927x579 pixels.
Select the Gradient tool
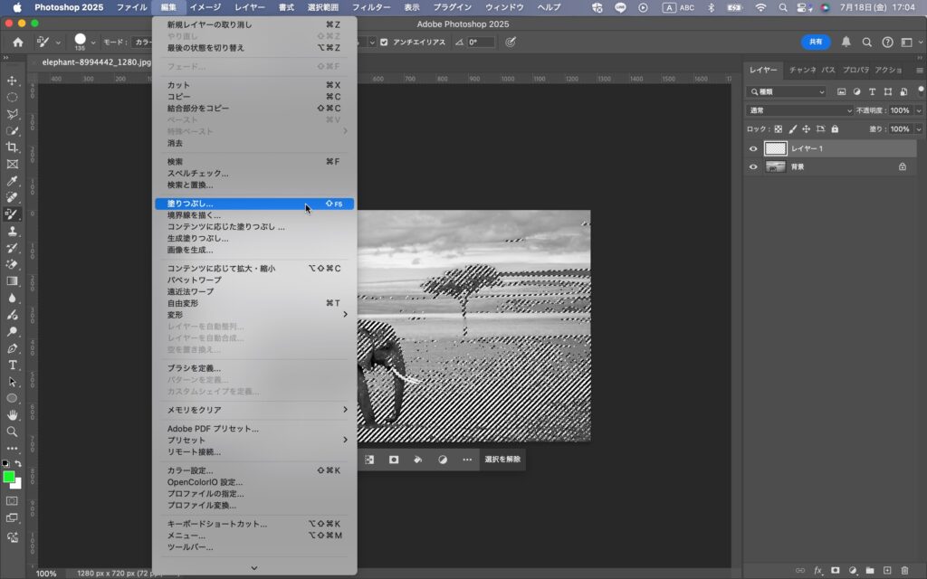[12, 281]
